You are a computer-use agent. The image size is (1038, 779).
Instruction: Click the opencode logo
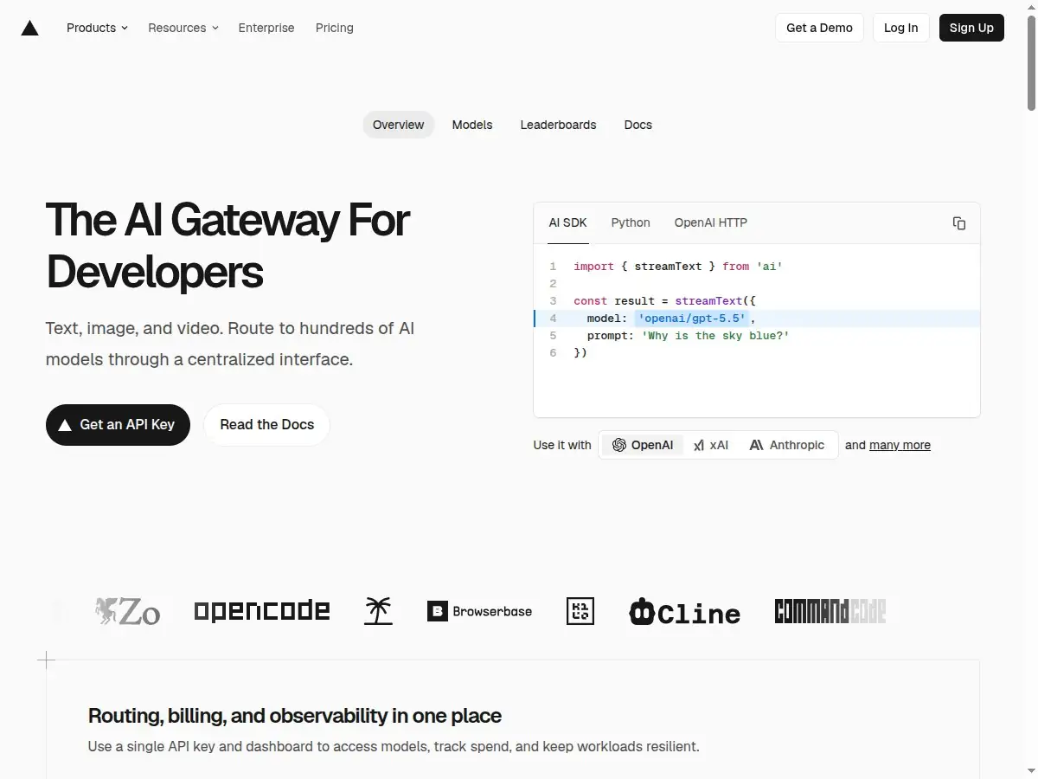tap(262, 611)
